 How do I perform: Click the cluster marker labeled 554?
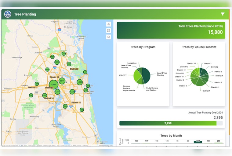click(31, 95)
